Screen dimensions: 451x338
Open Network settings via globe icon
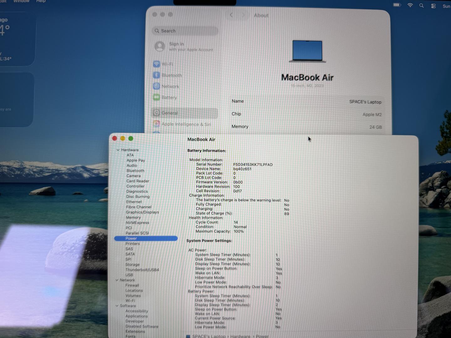tap(156, 86)
